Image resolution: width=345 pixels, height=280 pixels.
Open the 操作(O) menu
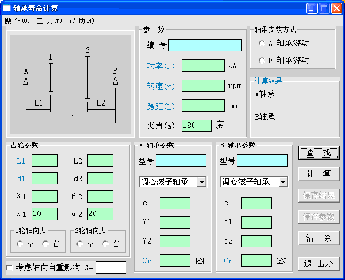click(17, 21)
